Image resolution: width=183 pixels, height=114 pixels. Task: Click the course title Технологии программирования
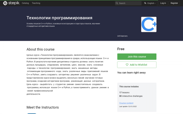click(x=59, y=18)
